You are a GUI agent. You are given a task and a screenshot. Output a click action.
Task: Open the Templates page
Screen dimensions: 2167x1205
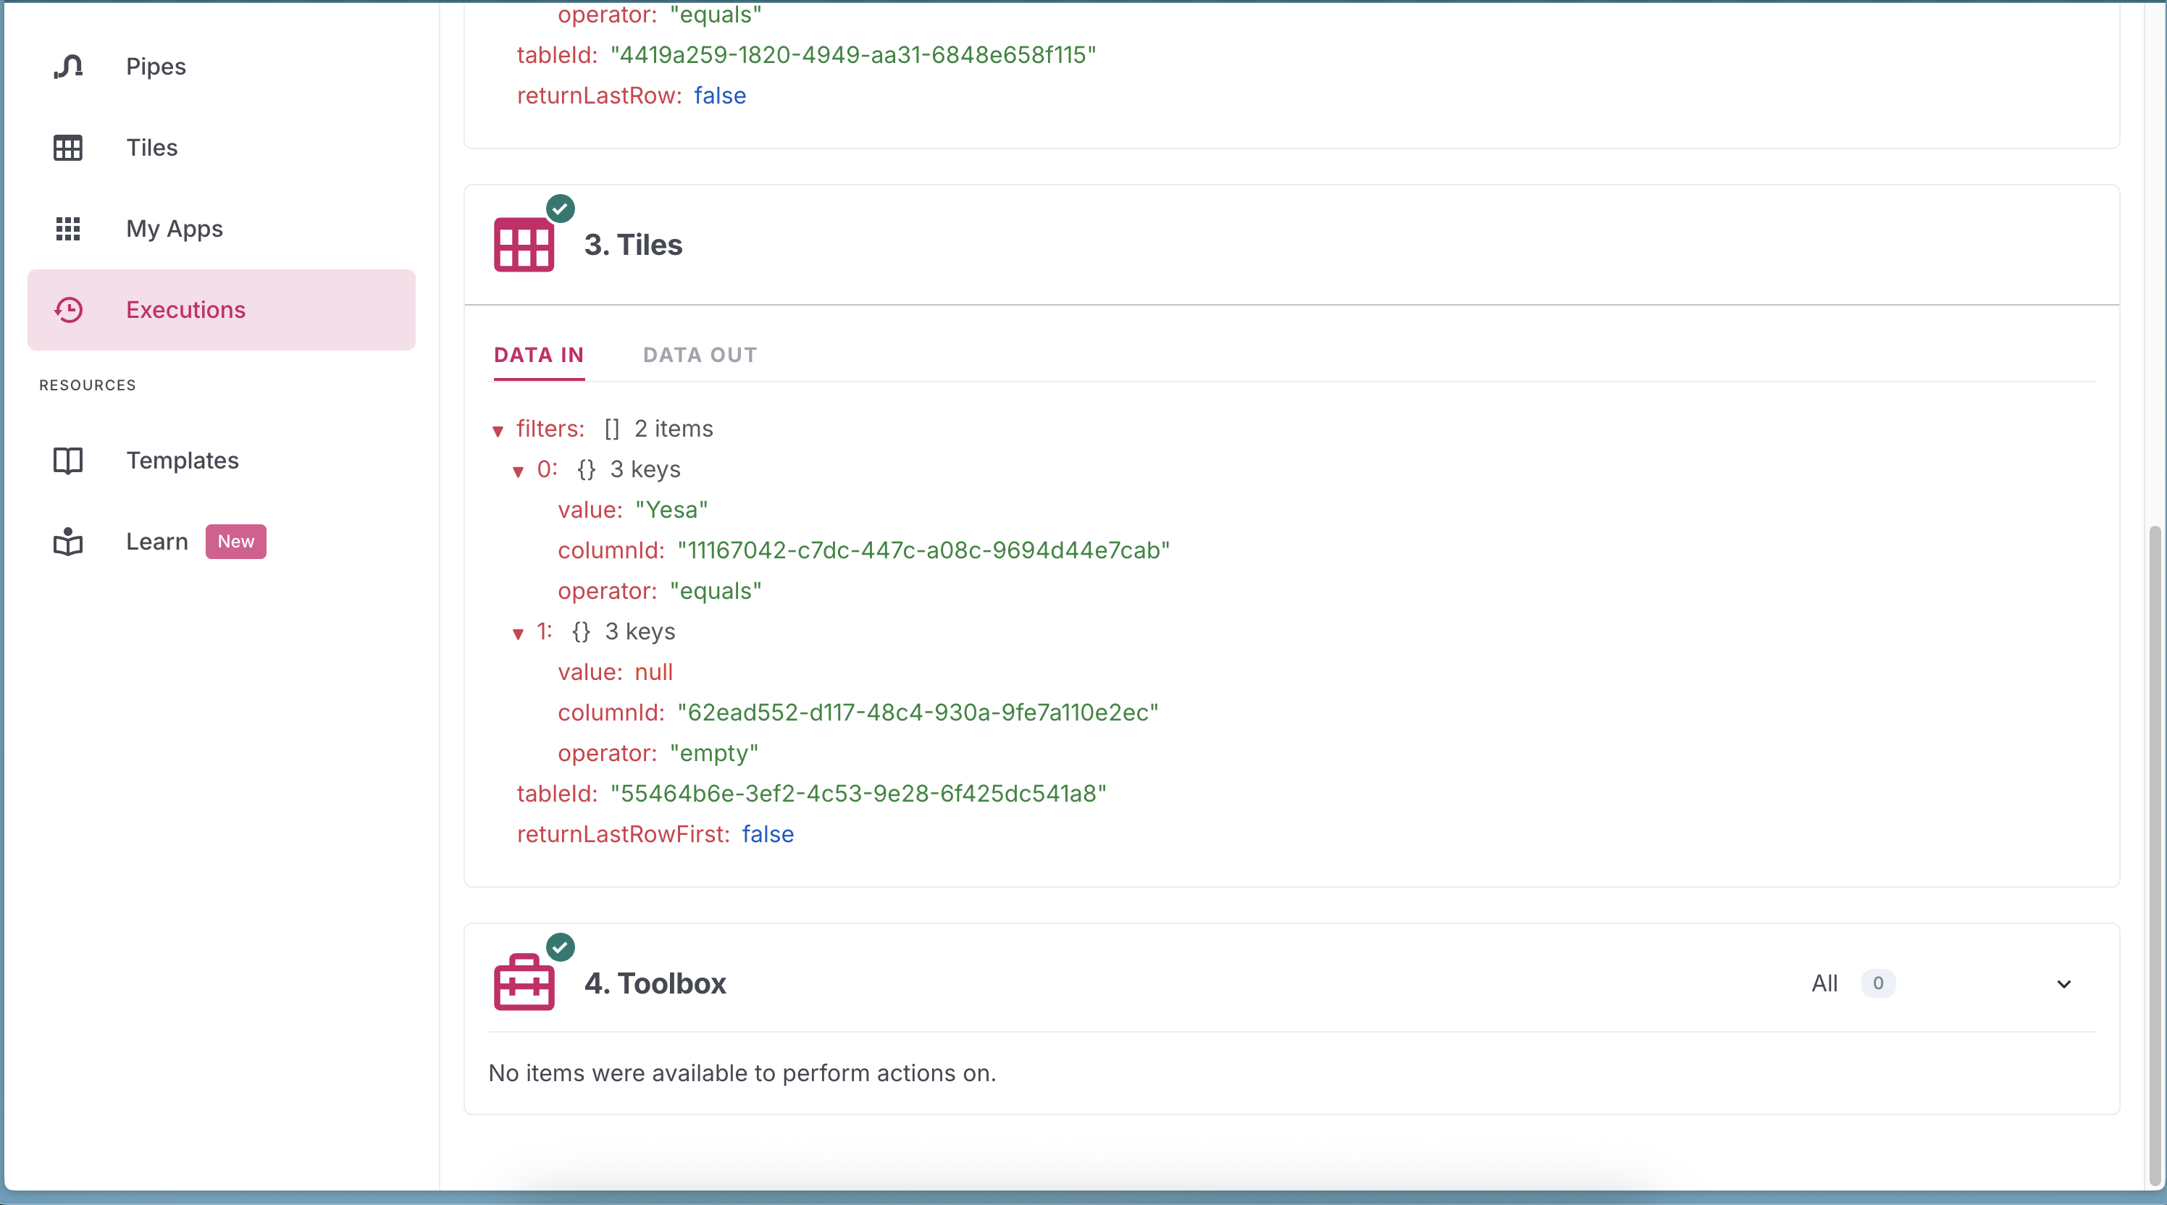[183, 461]
